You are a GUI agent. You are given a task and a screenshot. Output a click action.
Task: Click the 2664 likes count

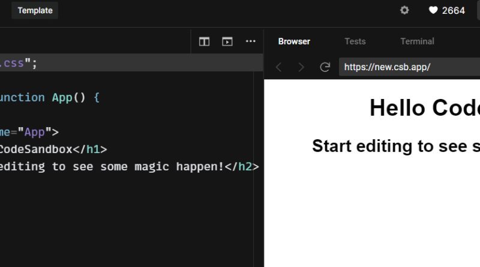(x=454, y=11)
